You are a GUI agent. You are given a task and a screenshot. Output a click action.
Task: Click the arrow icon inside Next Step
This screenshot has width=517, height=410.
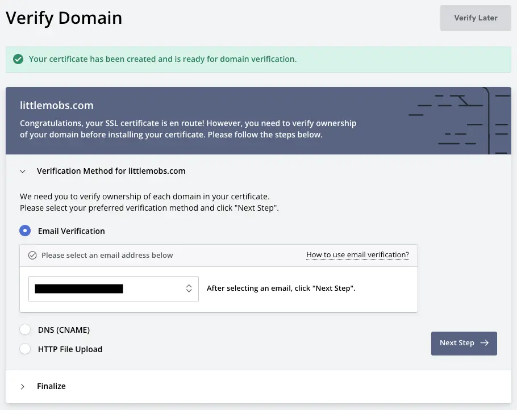point(484,343)
